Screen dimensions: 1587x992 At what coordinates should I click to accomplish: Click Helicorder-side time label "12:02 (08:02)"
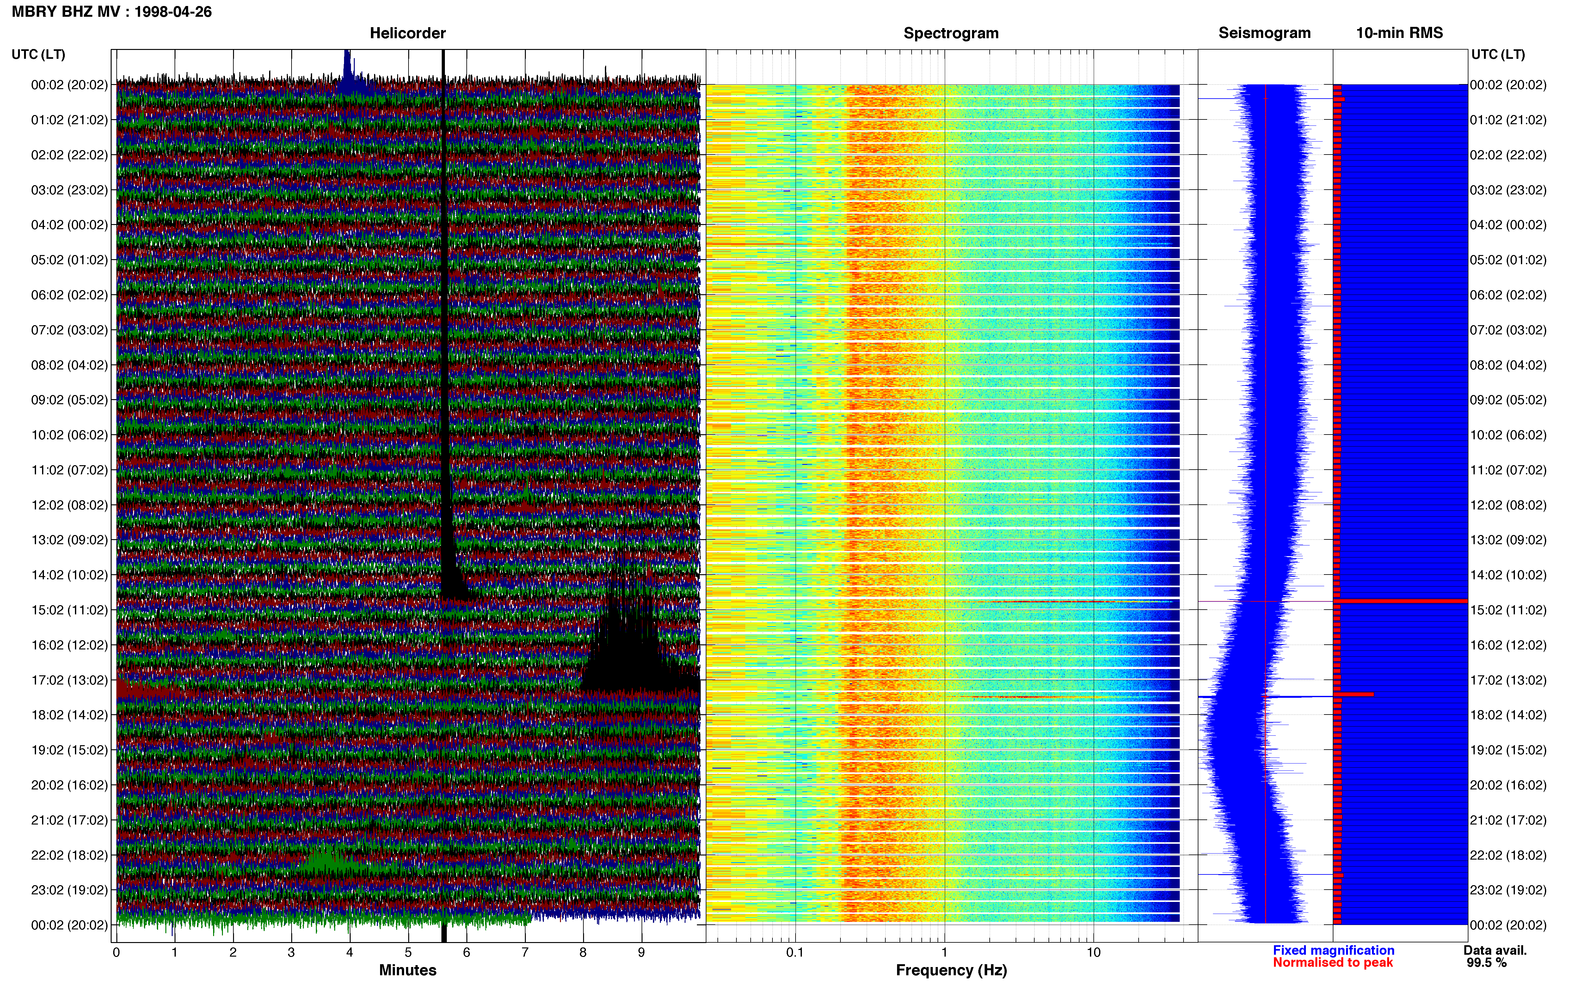(x=69, y=505)
